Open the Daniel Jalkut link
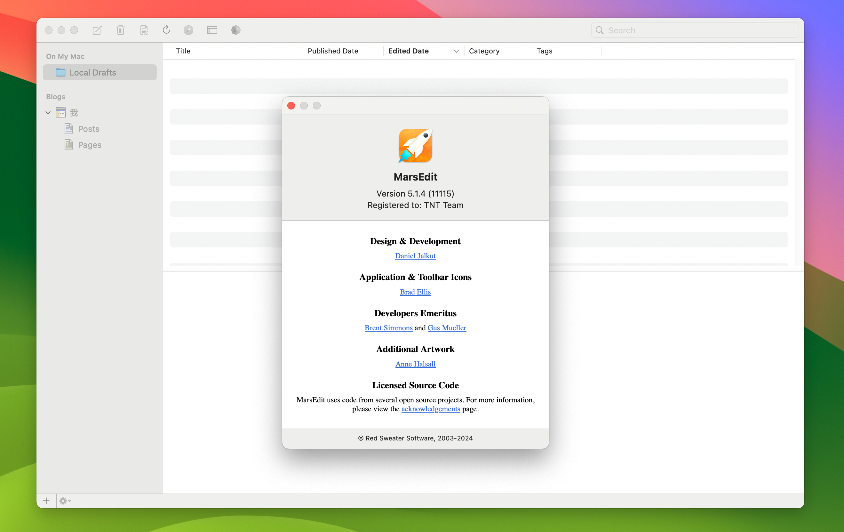Screen dimensions: 844x532 click(415, 256)
